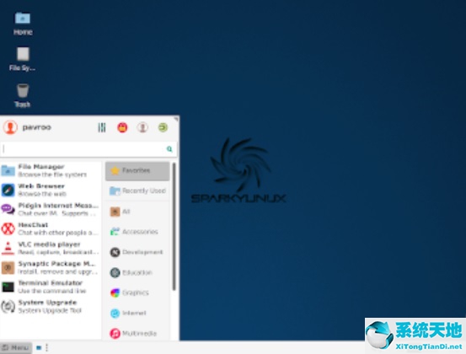466x354 pixels.
Task: Run System Upgrade tool
Action: [x=50, y=306]
